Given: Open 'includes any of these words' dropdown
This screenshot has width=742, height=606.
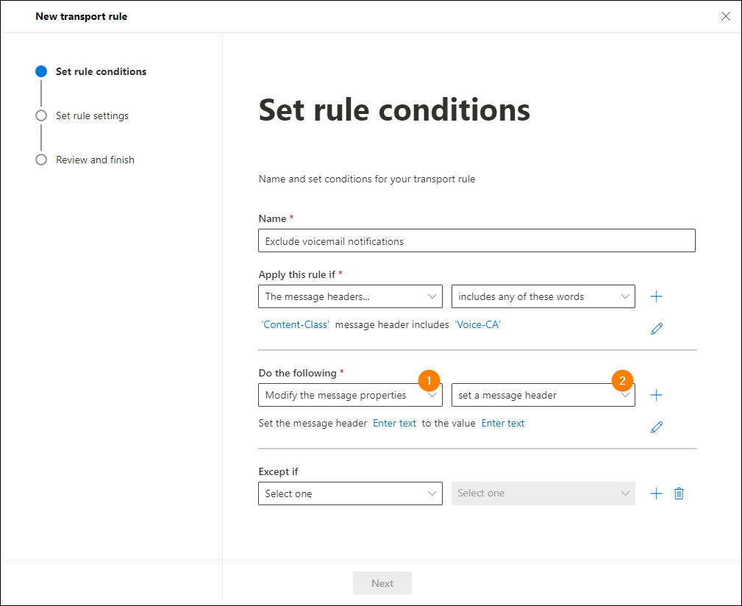Looking at the screenshot, I should [543, 296].
